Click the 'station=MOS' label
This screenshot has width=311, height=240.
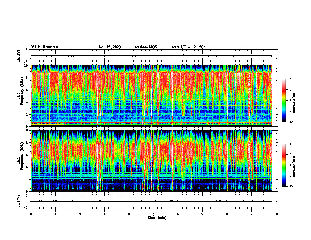click(x=146, y=47)
